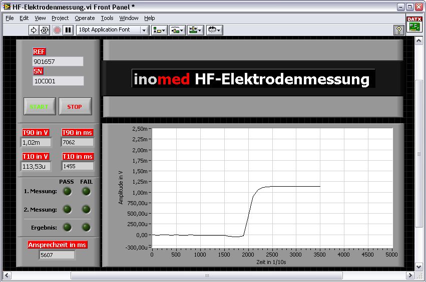The height and width of the screenshot is (282, 426).
Task: Click the horizontal scrollbar left arrow
Action: [x=7, y=276]
